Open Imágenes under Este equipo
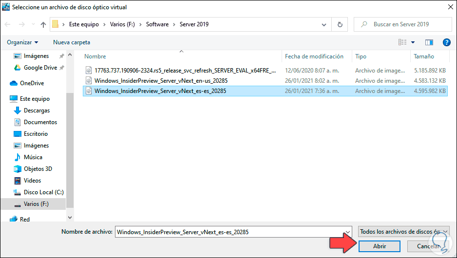457x258 pixels. 36,146
